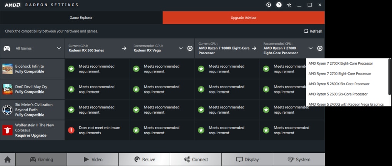Click the Refresh button

point(313,31)
